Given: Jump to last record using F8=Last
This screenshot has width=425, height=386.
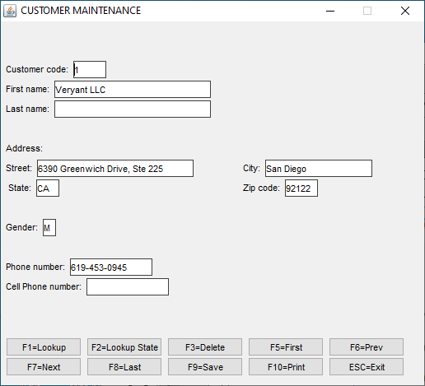Looking at the screenshot, I should [x=124, y=367].
